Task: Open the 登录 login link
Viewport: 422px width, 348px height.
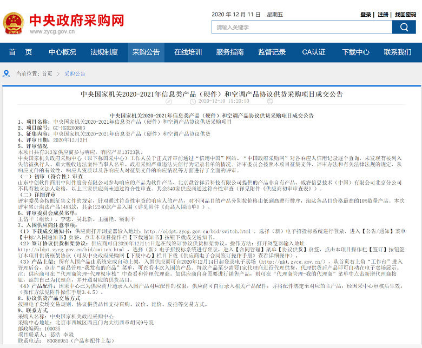Action: (x=366, y=14)
